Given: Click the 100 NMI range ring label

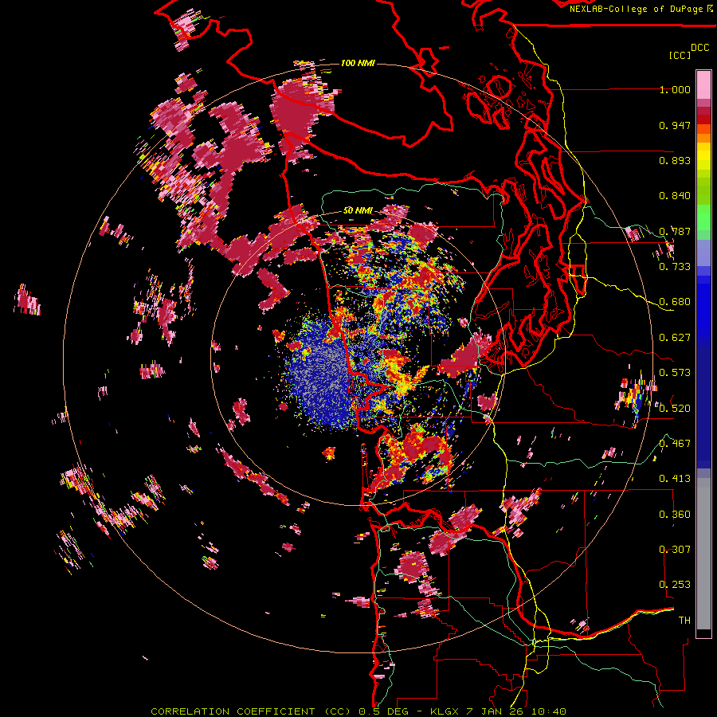Looking at the screenshot, I should (358, 63).
